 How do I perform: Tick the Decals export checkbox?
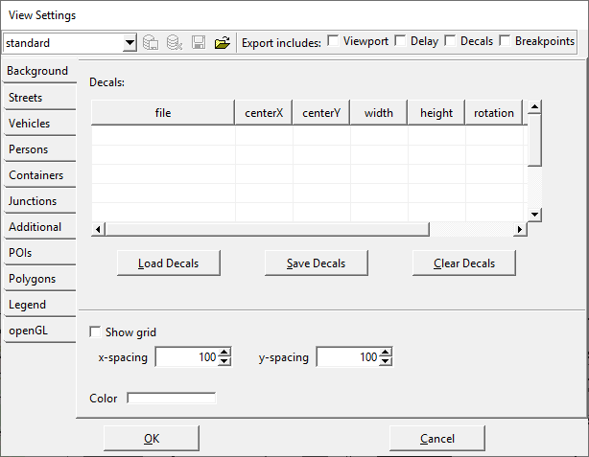[x=450, y=41]
